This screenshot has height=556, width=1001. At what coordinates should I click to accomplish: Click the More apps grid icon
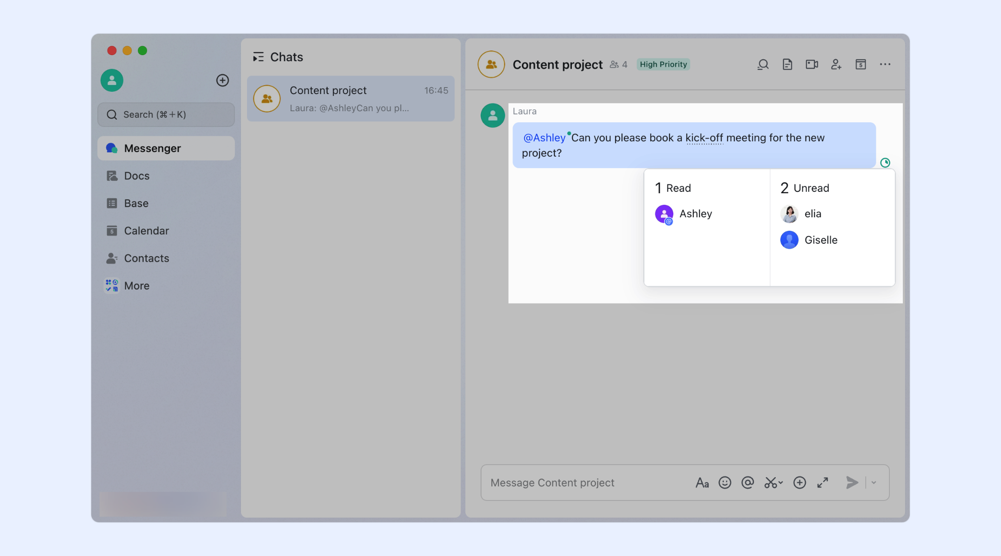[x=112, y=285]
